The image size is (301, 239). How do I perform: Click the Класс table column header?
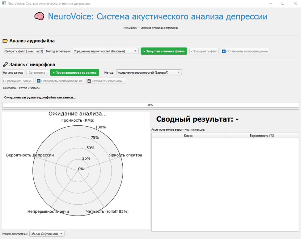click(188, 136)
